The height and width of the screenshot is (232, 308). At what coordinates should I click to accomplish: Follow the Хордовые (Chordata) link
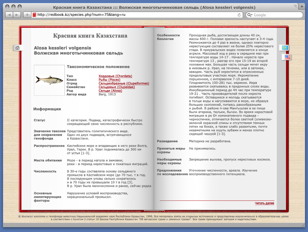pyautogui.click(x=115, y=76)
